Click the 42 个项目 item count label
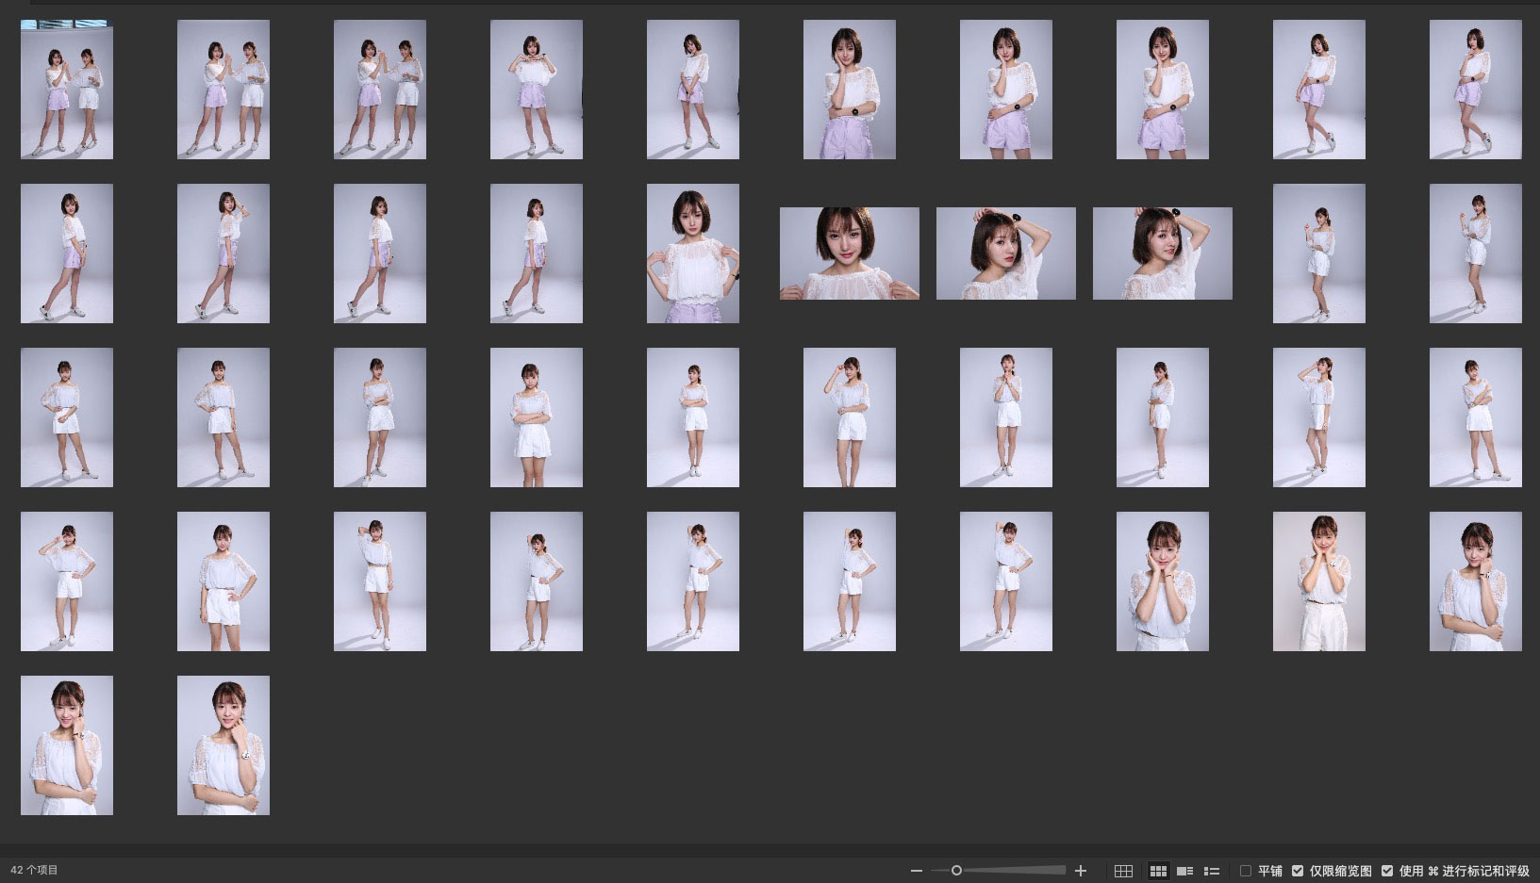 pyautogui.click(x=34, y=870)
